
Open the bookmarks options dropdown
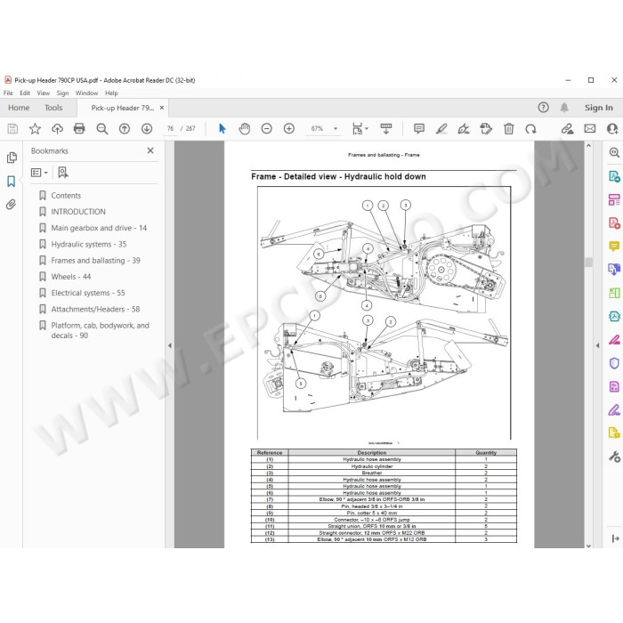(x=39, y=173)
